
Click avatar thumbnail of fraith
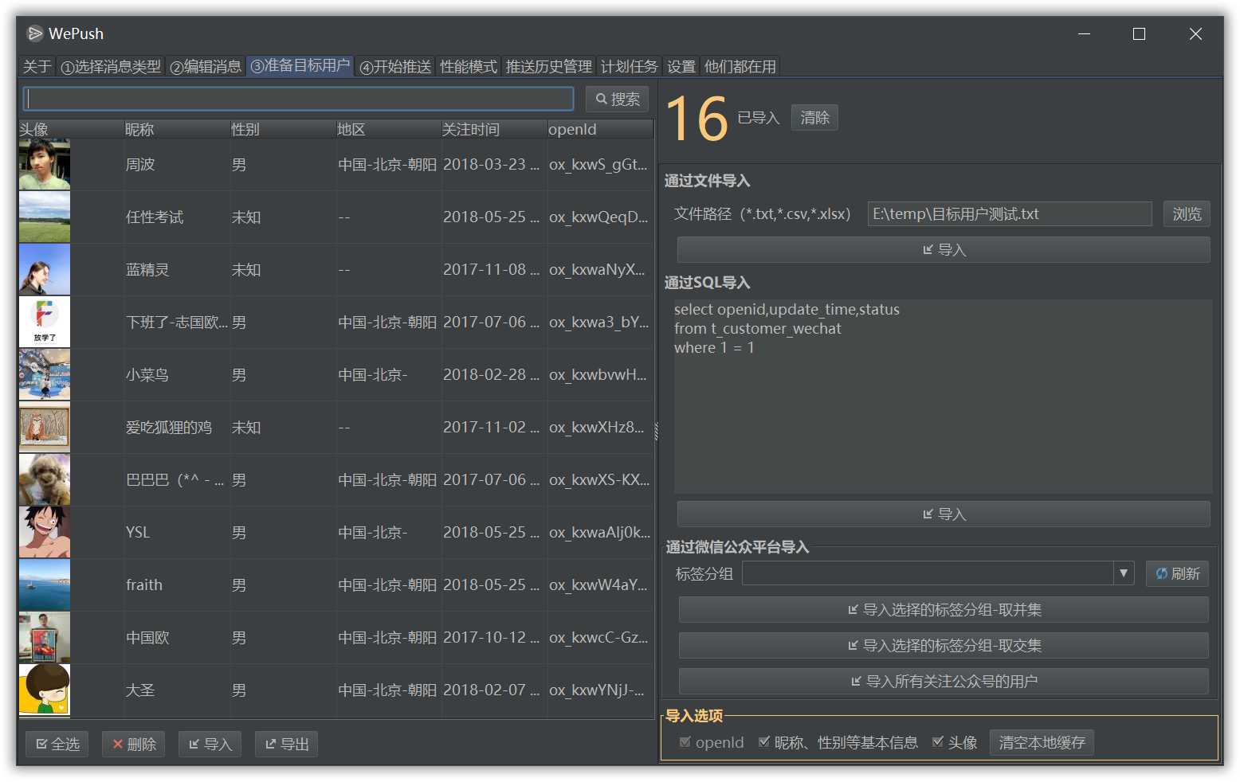[45, 585]
